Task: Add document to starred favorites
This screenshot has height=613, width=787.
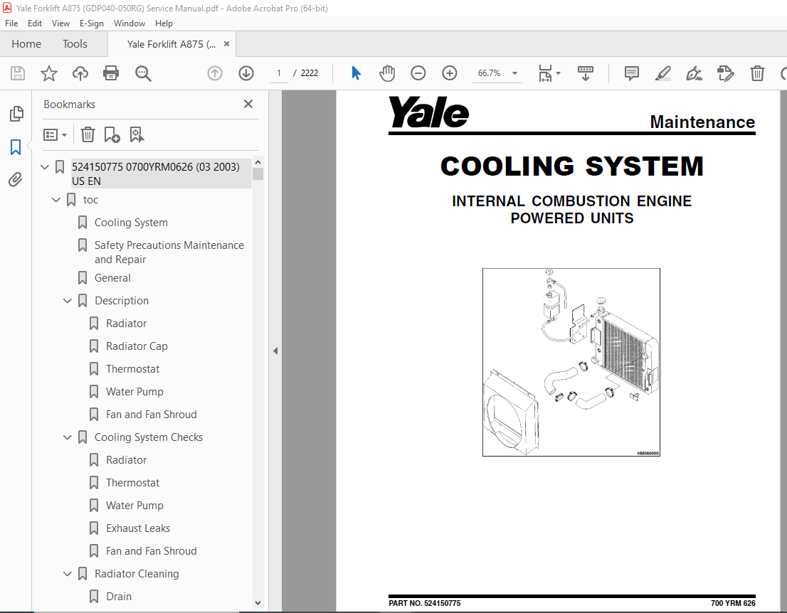Action: tap(48, 73)
